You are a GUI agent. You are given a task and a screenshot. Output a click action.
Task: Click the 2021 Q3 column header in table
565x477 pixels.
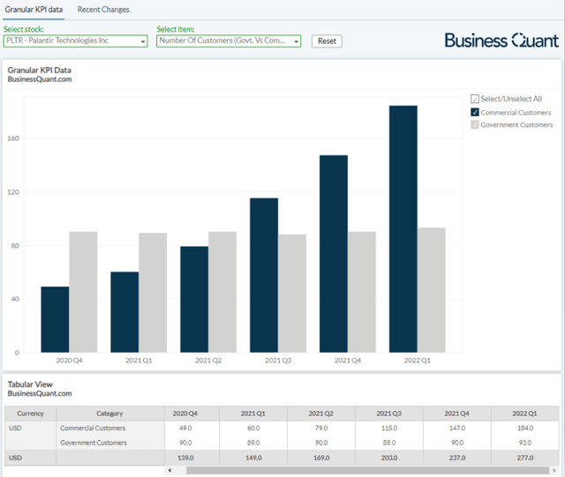coord(388,414)
